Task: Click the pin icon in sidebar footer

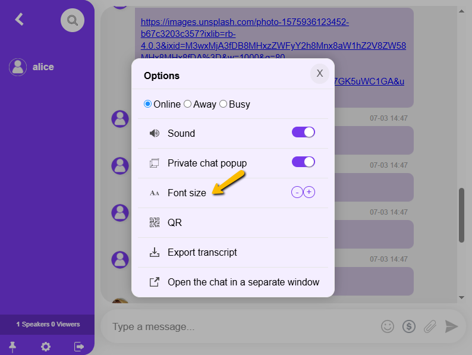Action: click(12, 347)
